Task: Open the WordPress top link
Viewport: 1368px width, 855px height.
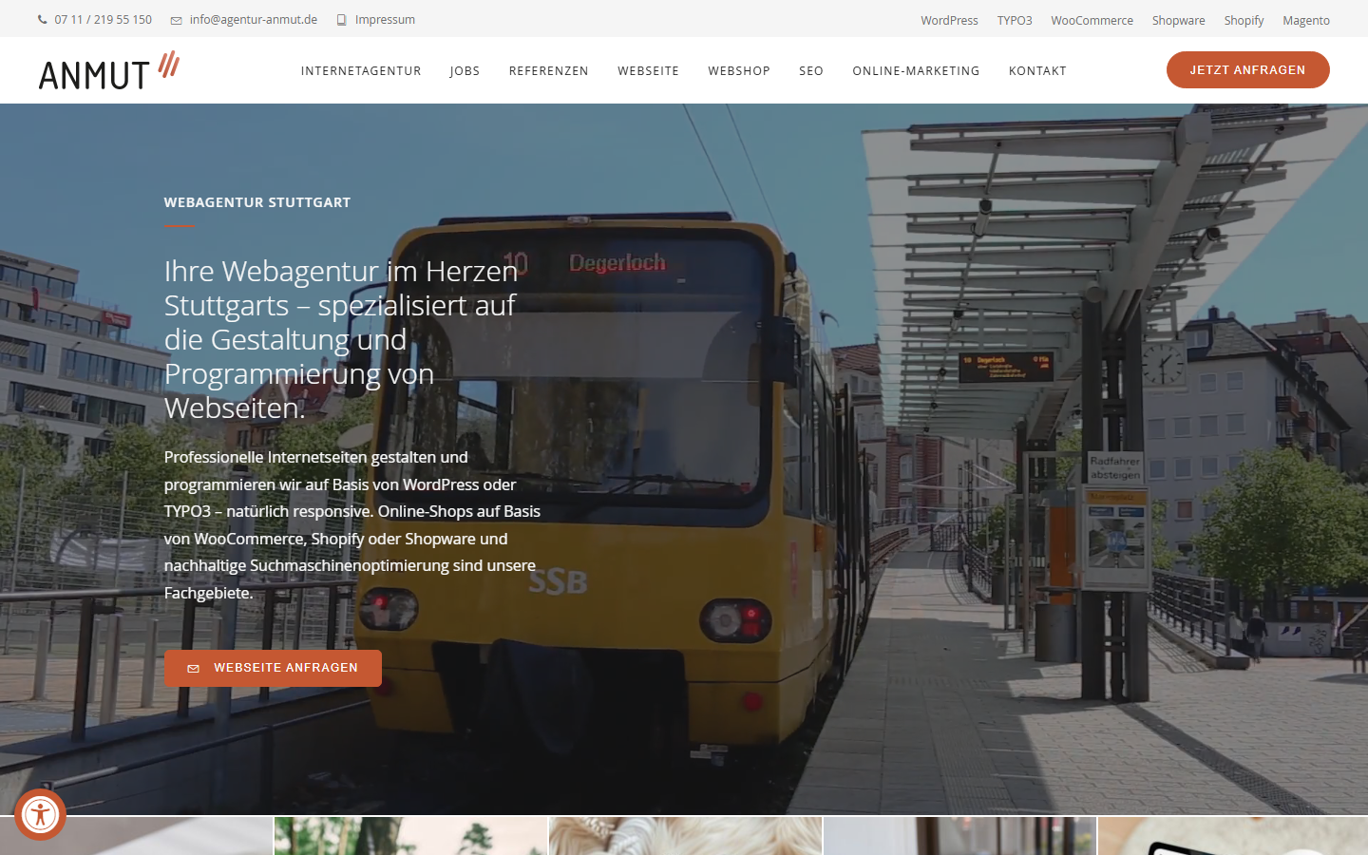Action: coord(949,21)
